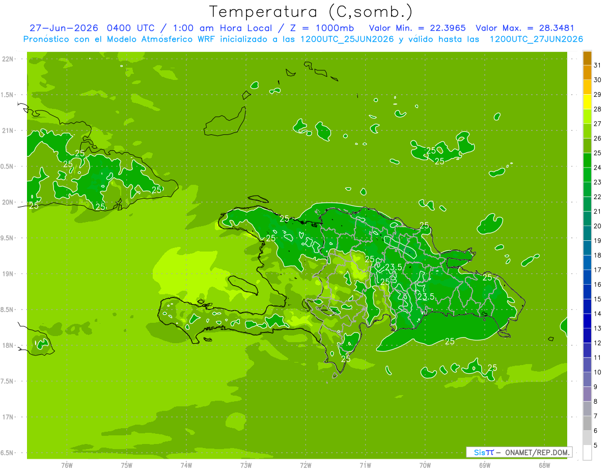Click the '68W' longitude label
611x472 pixels.
pyautogui.click(x=544, y=465)
